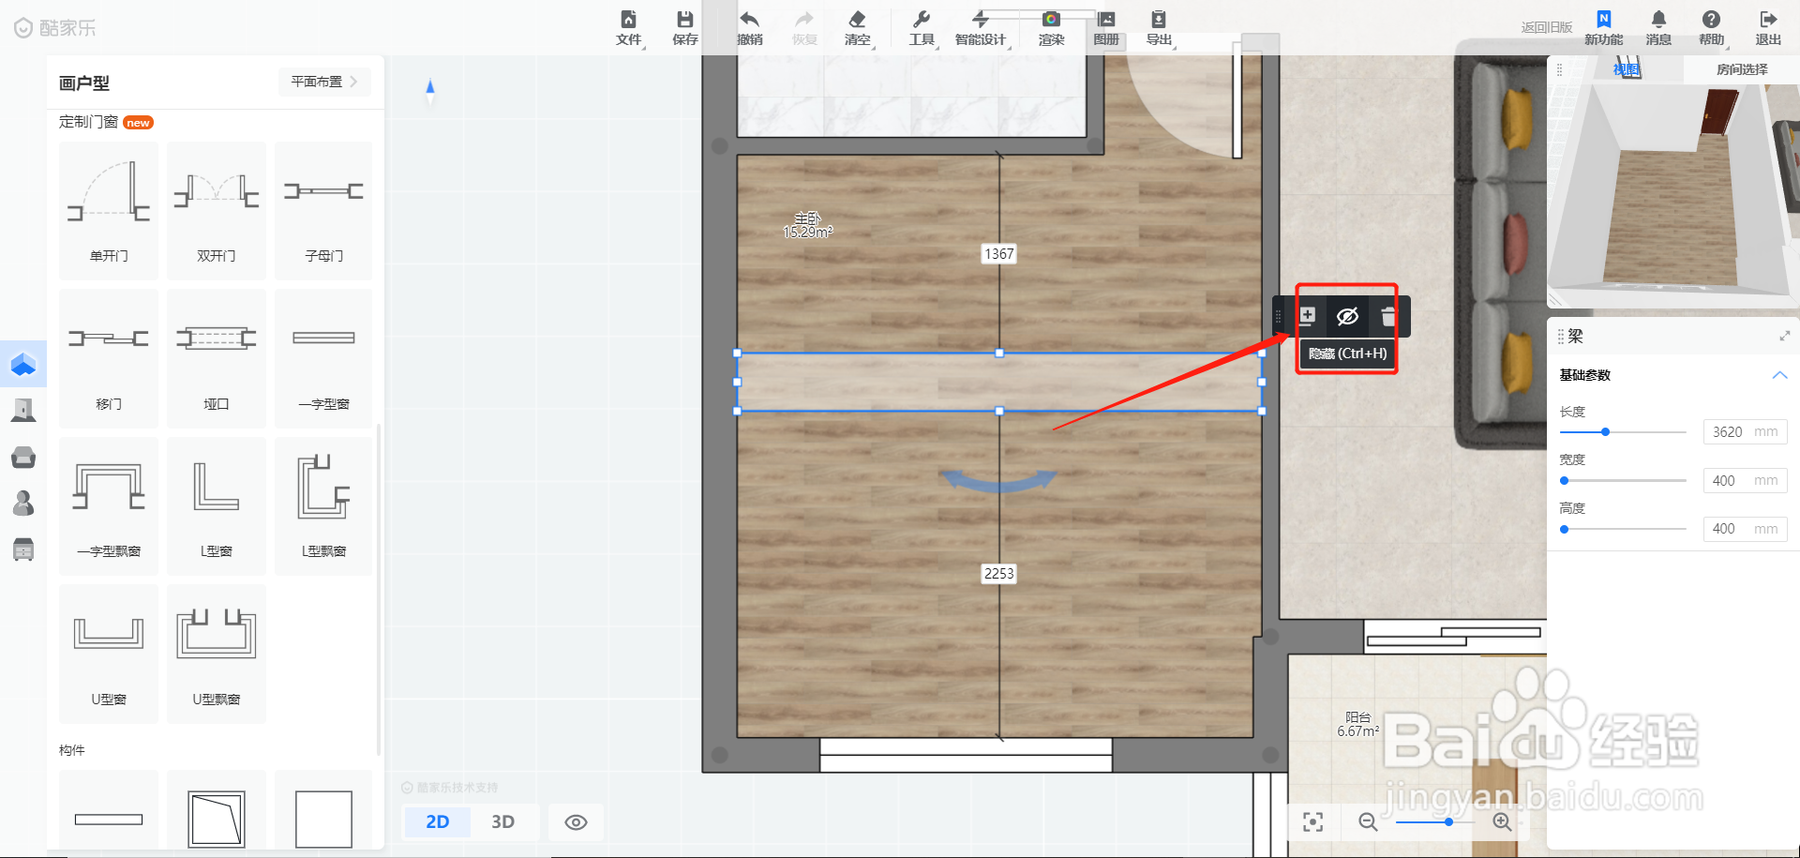This screenshot has width=1800, height=858.
Task: Click 返回旧版 link
Action: (1546, 27)
